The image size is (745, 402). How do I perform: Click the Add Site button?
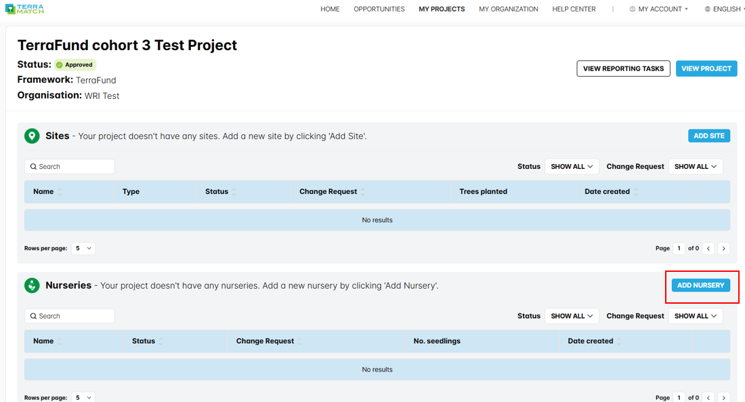point(709,136)
